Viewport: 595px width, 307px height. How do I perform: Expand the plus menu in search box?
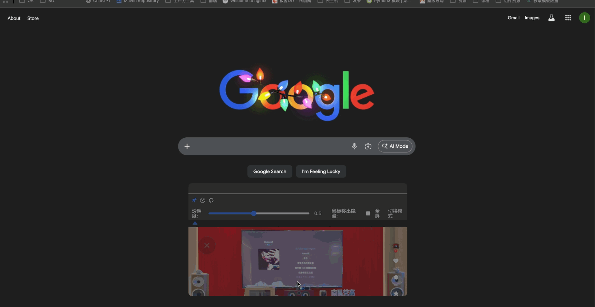pos(187,146)
